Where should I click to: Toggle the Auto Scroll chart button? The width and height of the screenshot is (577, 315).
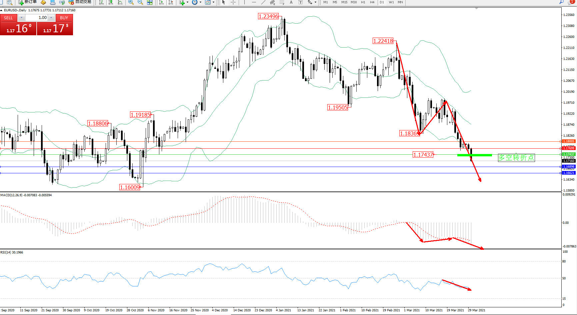click(161, 2)
